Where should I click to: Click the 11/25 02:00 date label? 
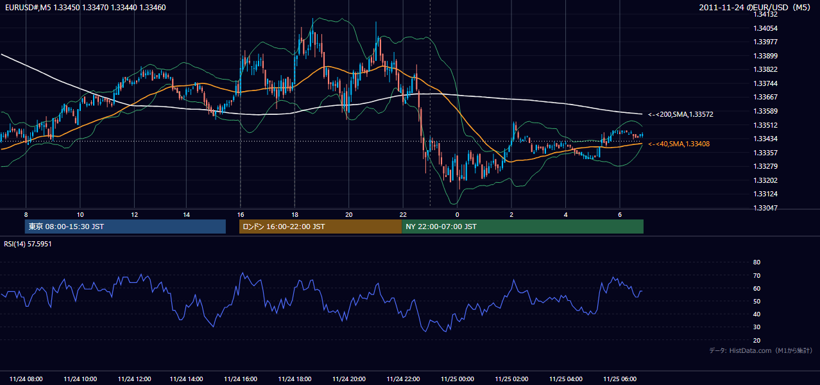(x=511, y=379)
